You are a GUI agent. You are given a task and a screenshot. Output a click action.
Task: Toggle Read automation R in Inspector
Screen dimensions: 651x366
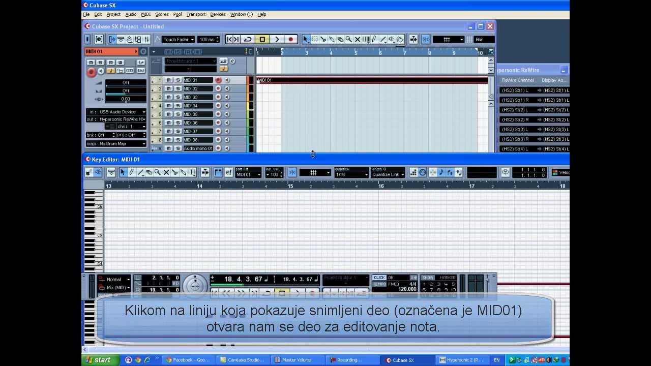pyautogui.click(x=110, y=63)
